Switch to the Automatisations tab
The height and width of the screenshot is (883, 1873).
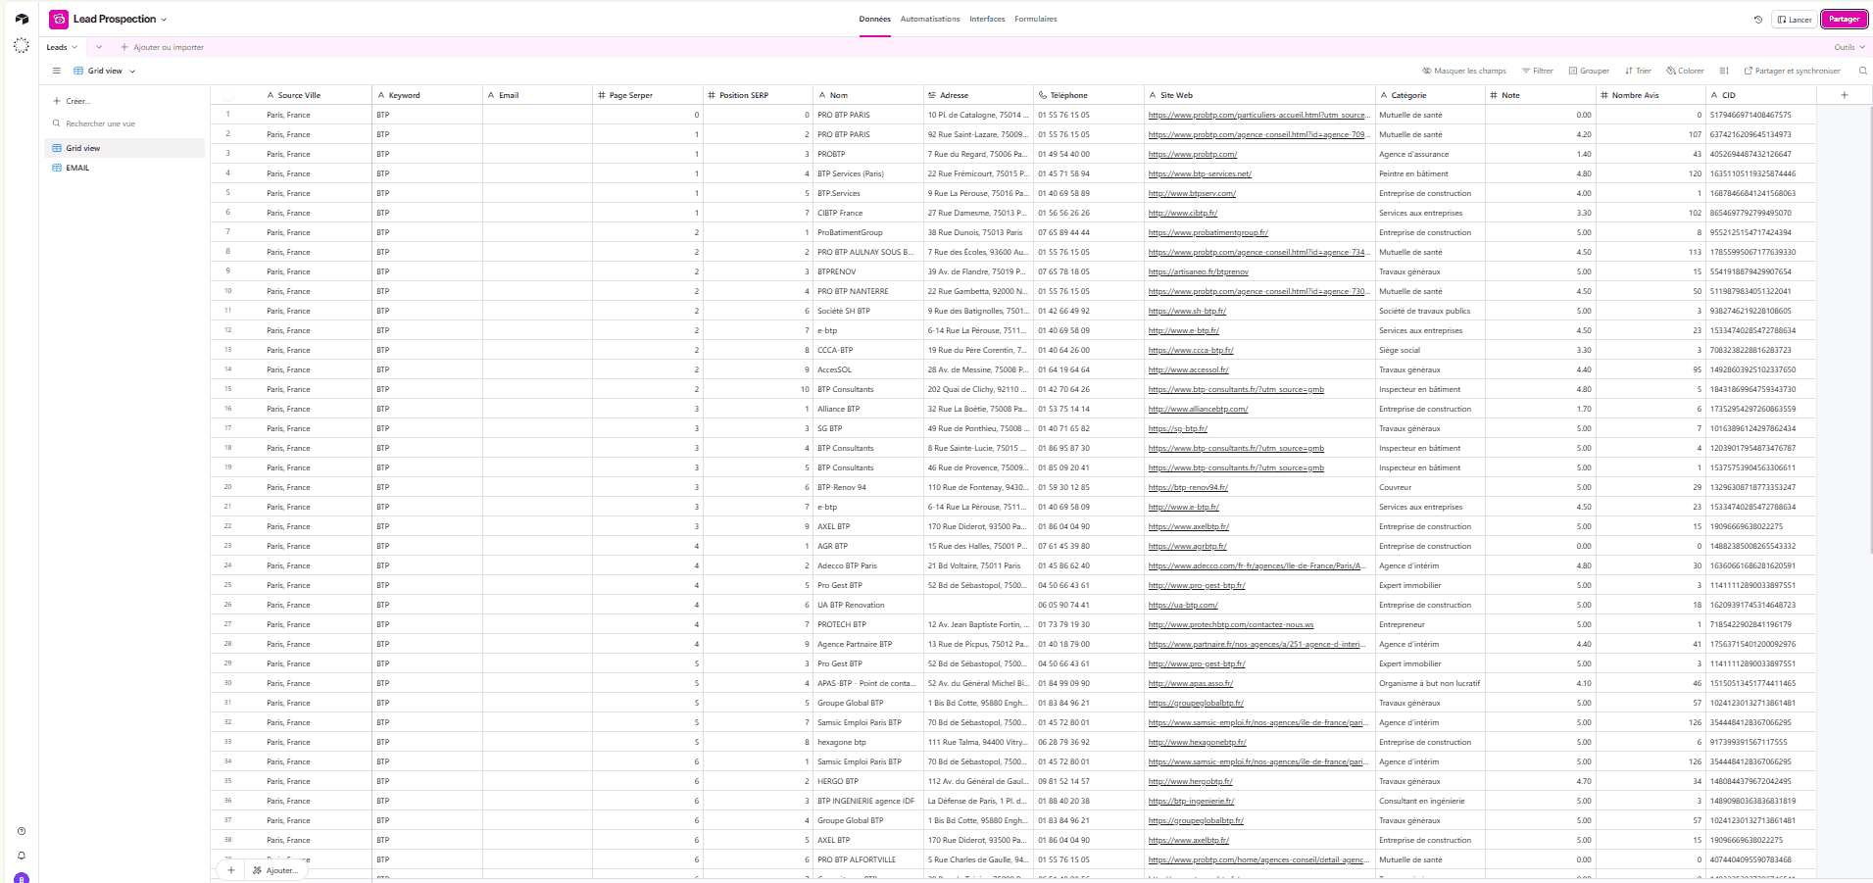[930, 19]
